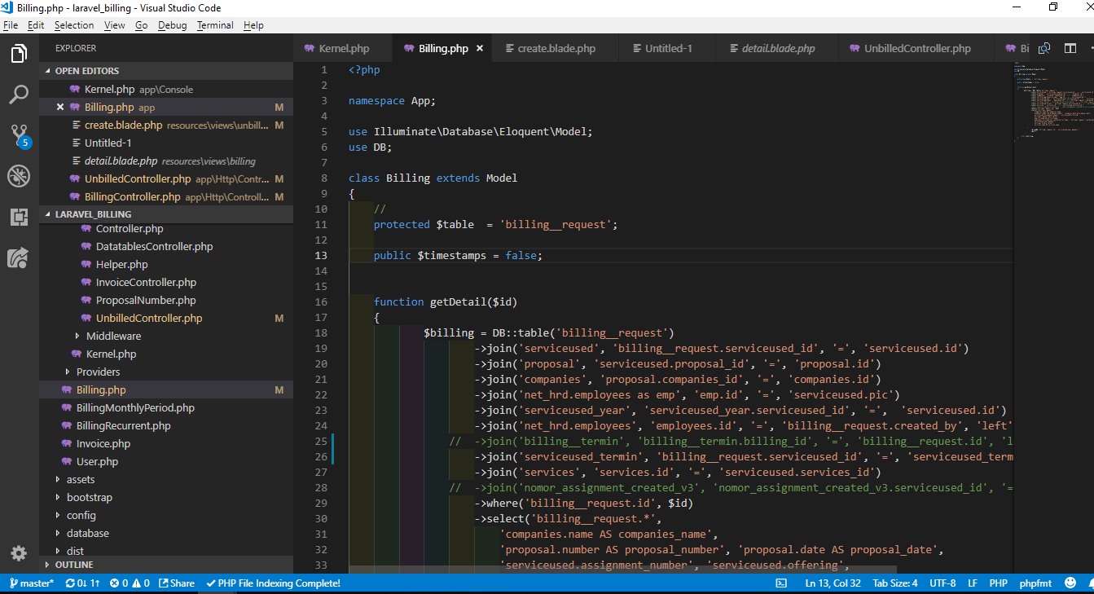
Task: Change indentation via Tab Size: 4
Action: point(894,583)
